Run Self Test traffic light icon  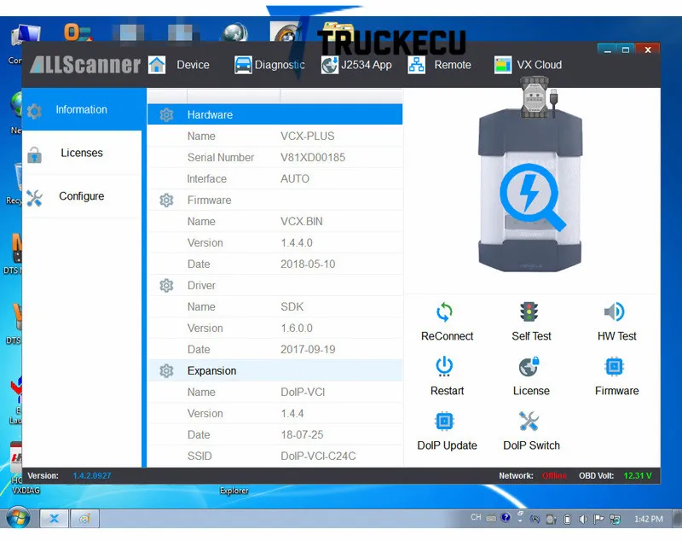pyautogui.click(x=529, y=311)
